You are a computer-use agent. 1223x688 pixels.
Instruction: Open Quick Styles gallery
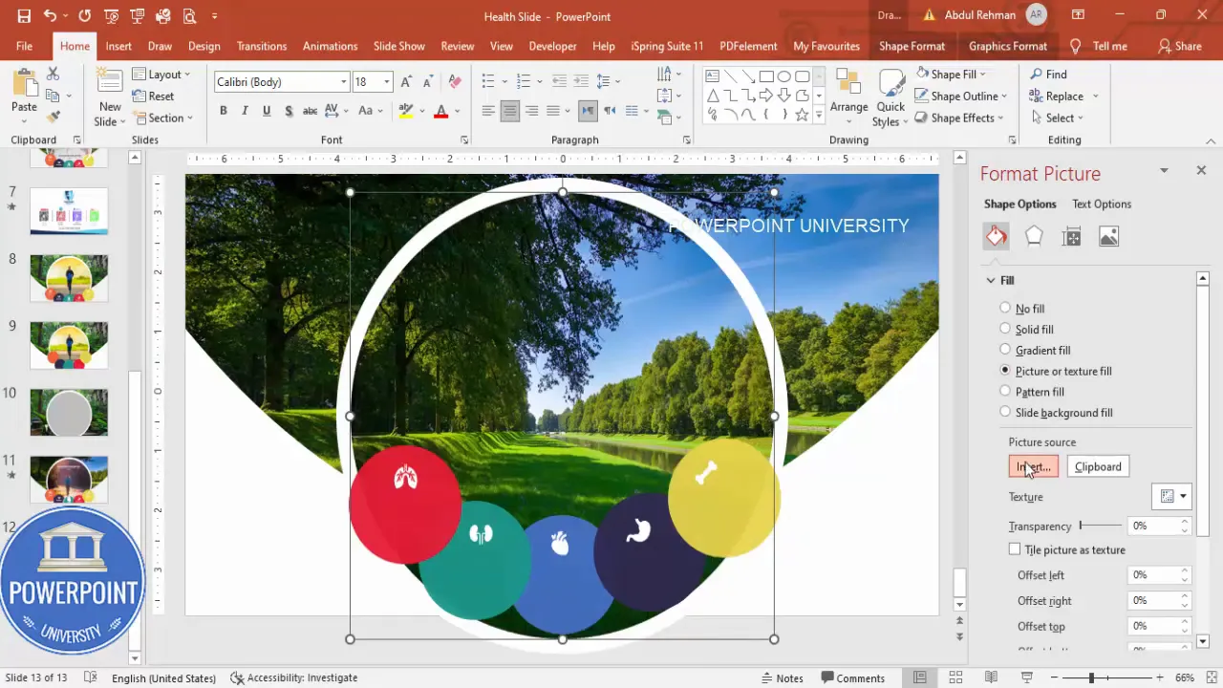click(890, 97)
